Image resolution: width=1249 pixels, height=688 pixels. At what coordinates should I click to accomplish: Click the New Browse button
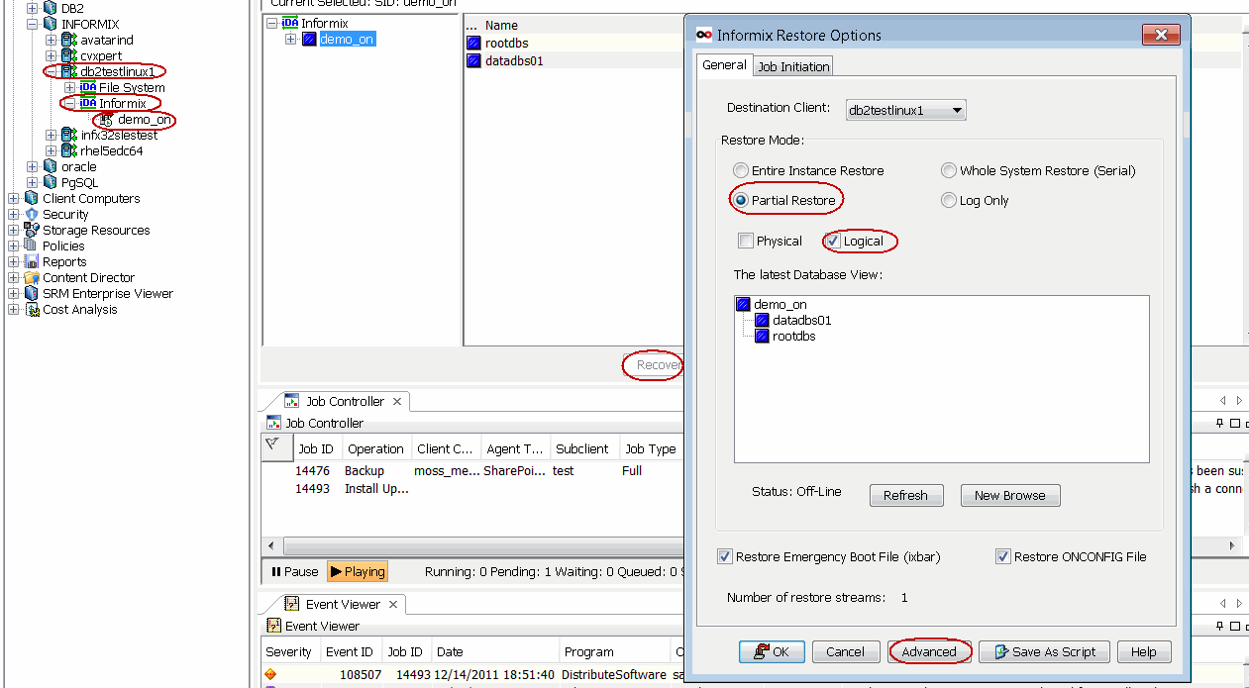pyautogui.click(x=1010, y=495)
